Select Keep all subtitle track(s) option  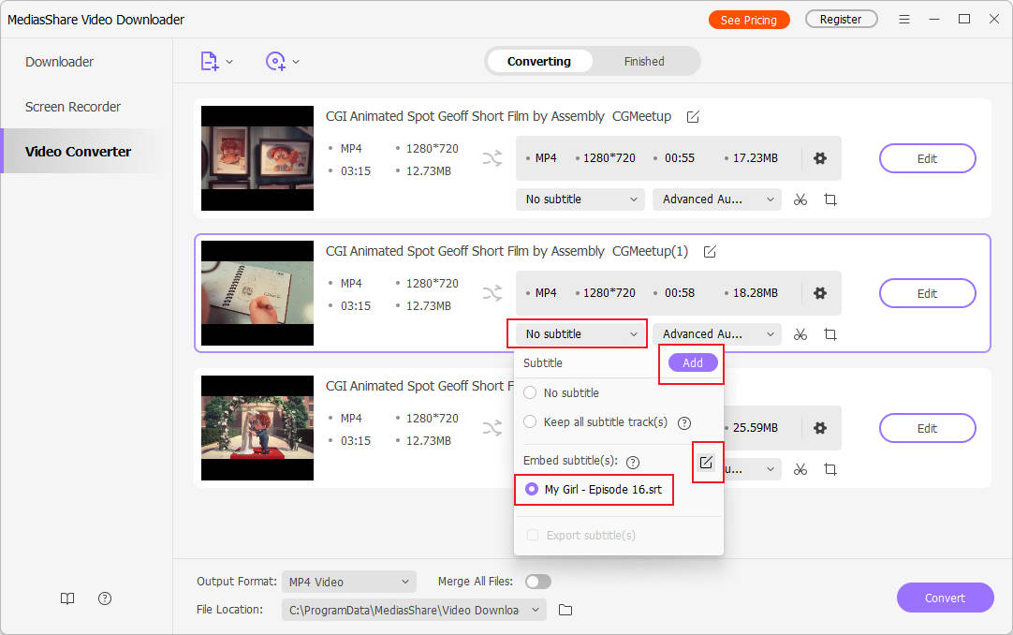531,422
